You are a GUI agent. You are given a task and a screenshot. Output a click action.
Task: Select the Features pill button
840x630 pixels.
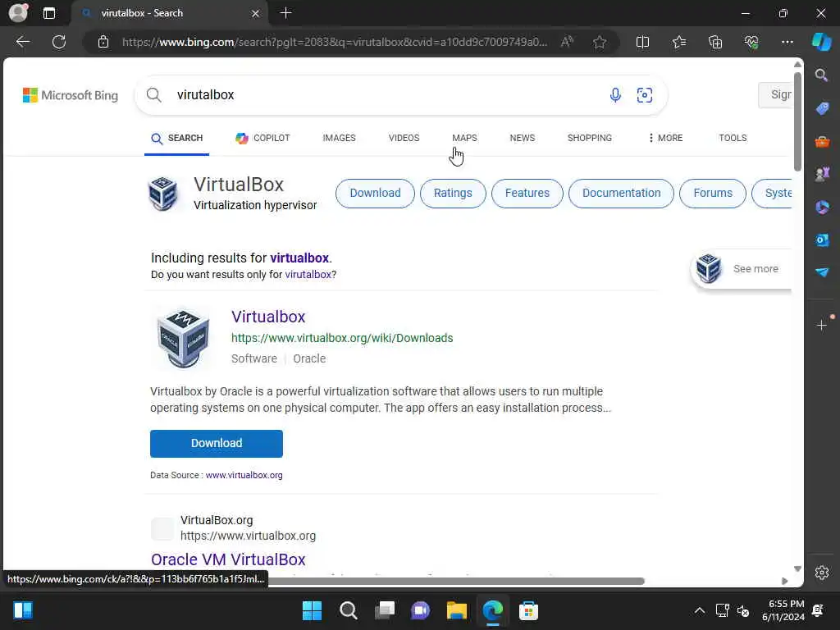pyautogui.click(x=527, y=193)
